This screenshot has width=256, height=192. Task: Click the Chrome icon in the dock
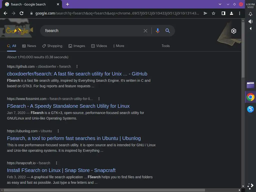click(250, 97)
